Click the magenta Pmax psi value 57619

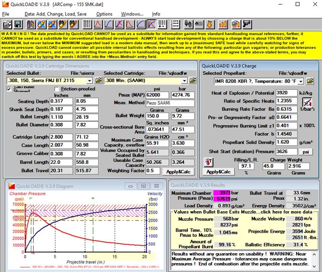(x=222, y=199)
